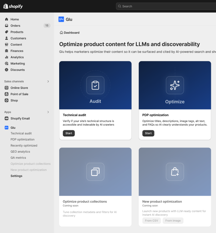The height and width of the screenshot is (233, 216).
Task: Click the stacked squares collections icon
Action: [95, 172]
